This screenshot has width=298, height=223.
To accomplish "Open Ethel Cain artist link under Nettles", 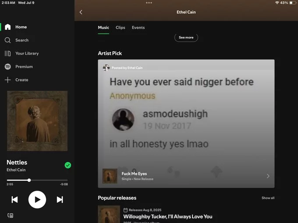I will coord(16,170).
